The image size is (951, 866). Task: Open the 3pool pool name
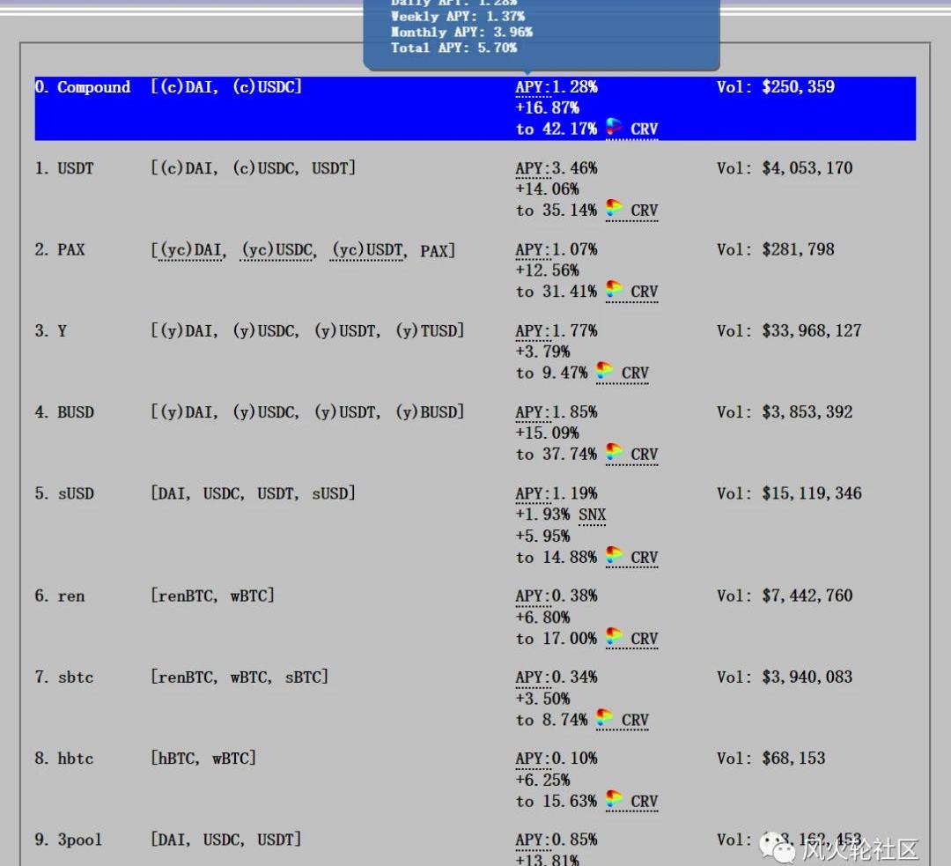click(80, 840)
